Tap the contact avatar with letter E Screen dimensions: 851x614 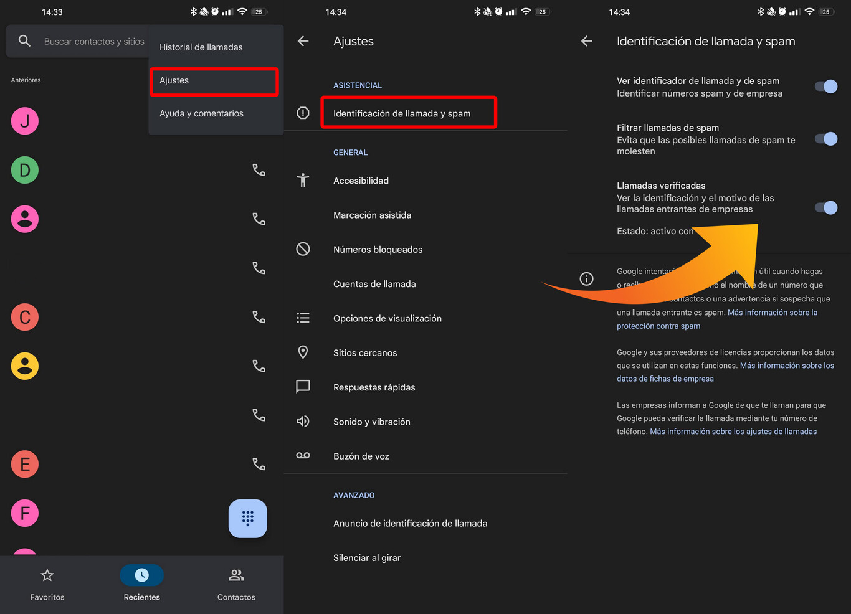click(x=25, y=464)
